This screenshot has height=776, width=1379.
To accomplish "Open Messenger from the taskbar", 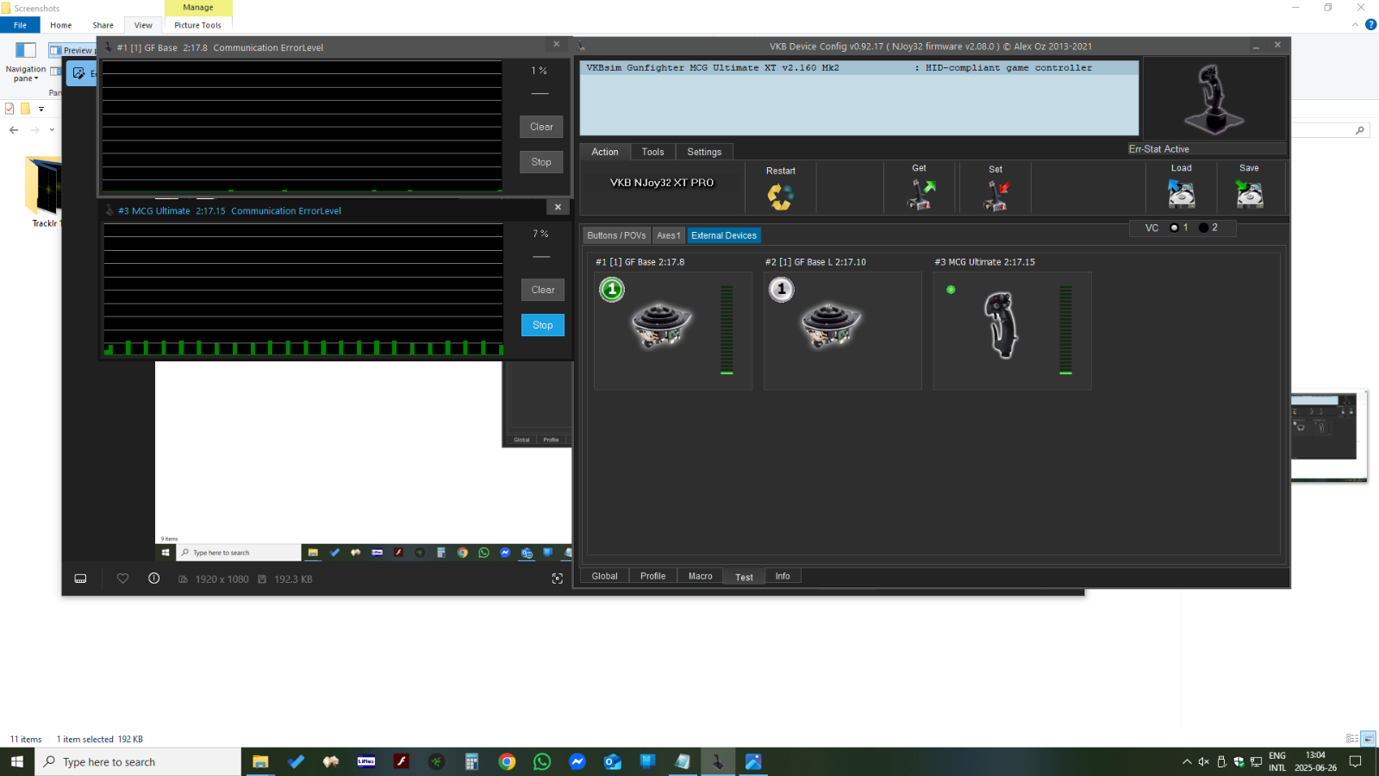I will [x=577, y=761].
